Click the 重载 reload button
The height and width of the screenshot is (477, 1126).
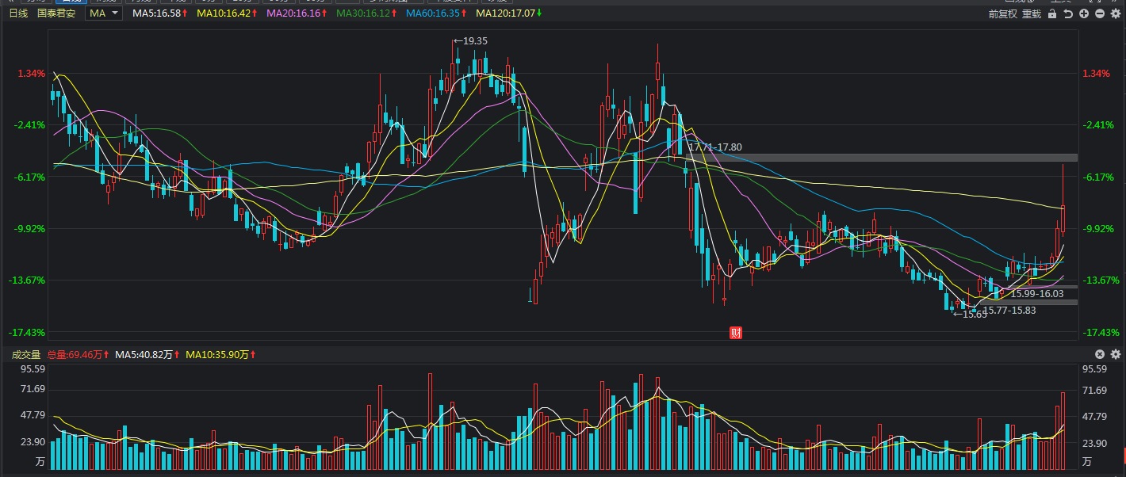tap(1031, 13)
